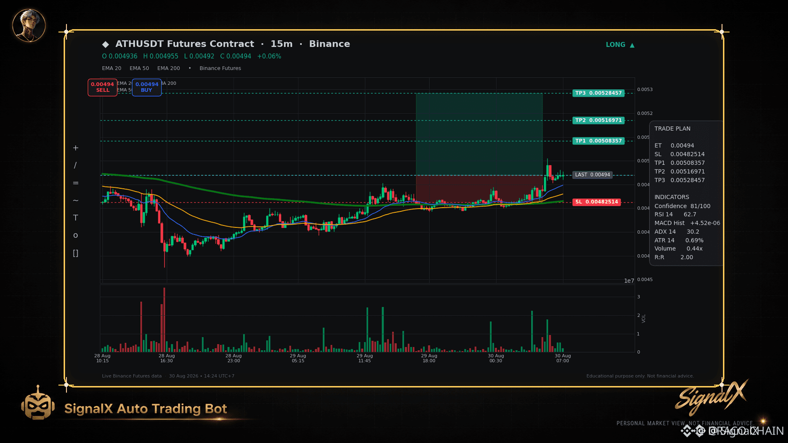Toggle the EMA 50 legend item
This screenshot has height=443, width=788.
140,68
